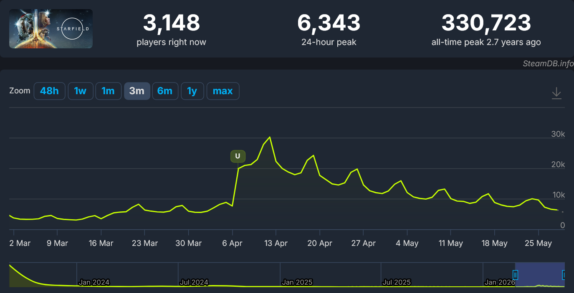Image resolution: width=574 pixels, height=293 pixels.
Task: Click the 30k y-axis label
Action: [x=558, y=134]
